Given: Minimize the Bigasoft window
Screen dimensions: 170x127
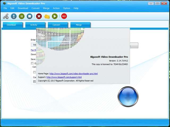Looking at the screenshot, I should pos(151,3).
